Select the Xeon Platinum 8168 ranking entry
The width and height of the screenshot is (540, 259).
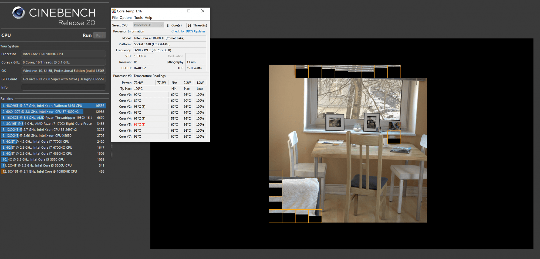click(53, 106)
